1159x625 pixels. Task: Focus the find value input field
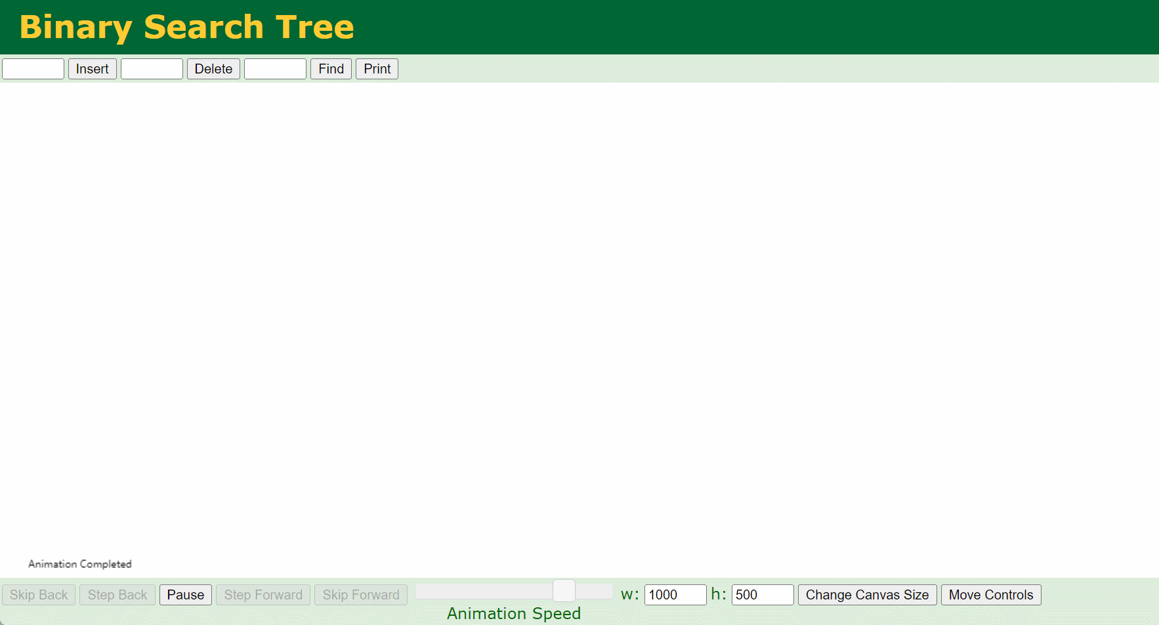[x=275, y=69]
